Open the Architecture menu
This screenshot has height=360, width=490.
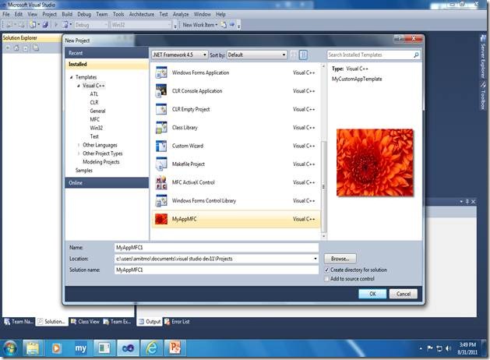coord(142,14)
